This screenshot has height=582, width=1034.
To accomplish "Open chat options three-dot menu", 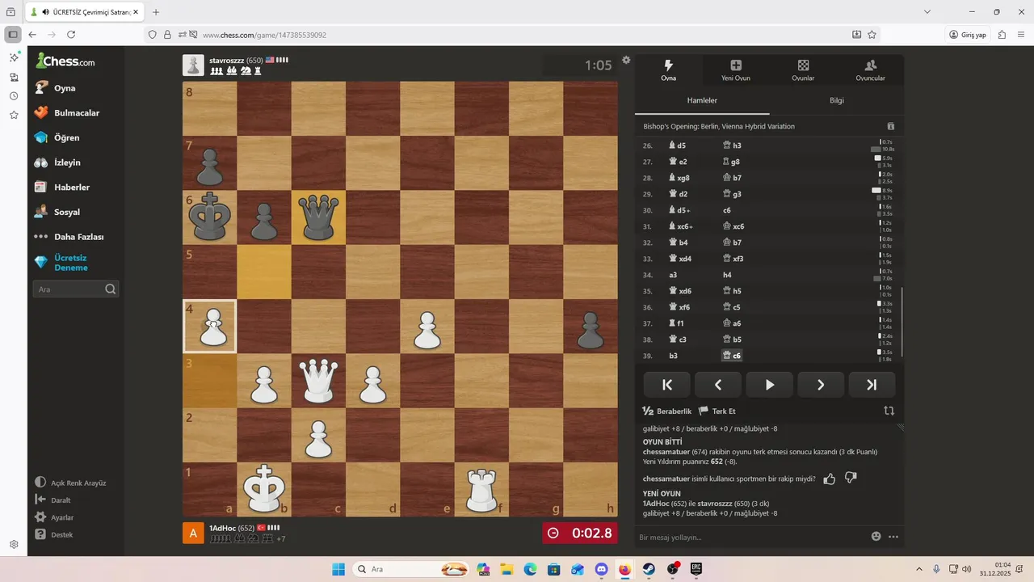I will tap(893, 537).
